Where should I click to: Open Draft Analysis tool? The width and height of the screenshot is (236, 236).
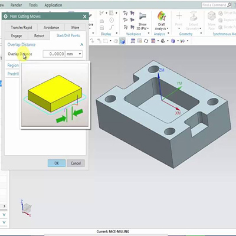pyautogui.click(x=162, y=21)
